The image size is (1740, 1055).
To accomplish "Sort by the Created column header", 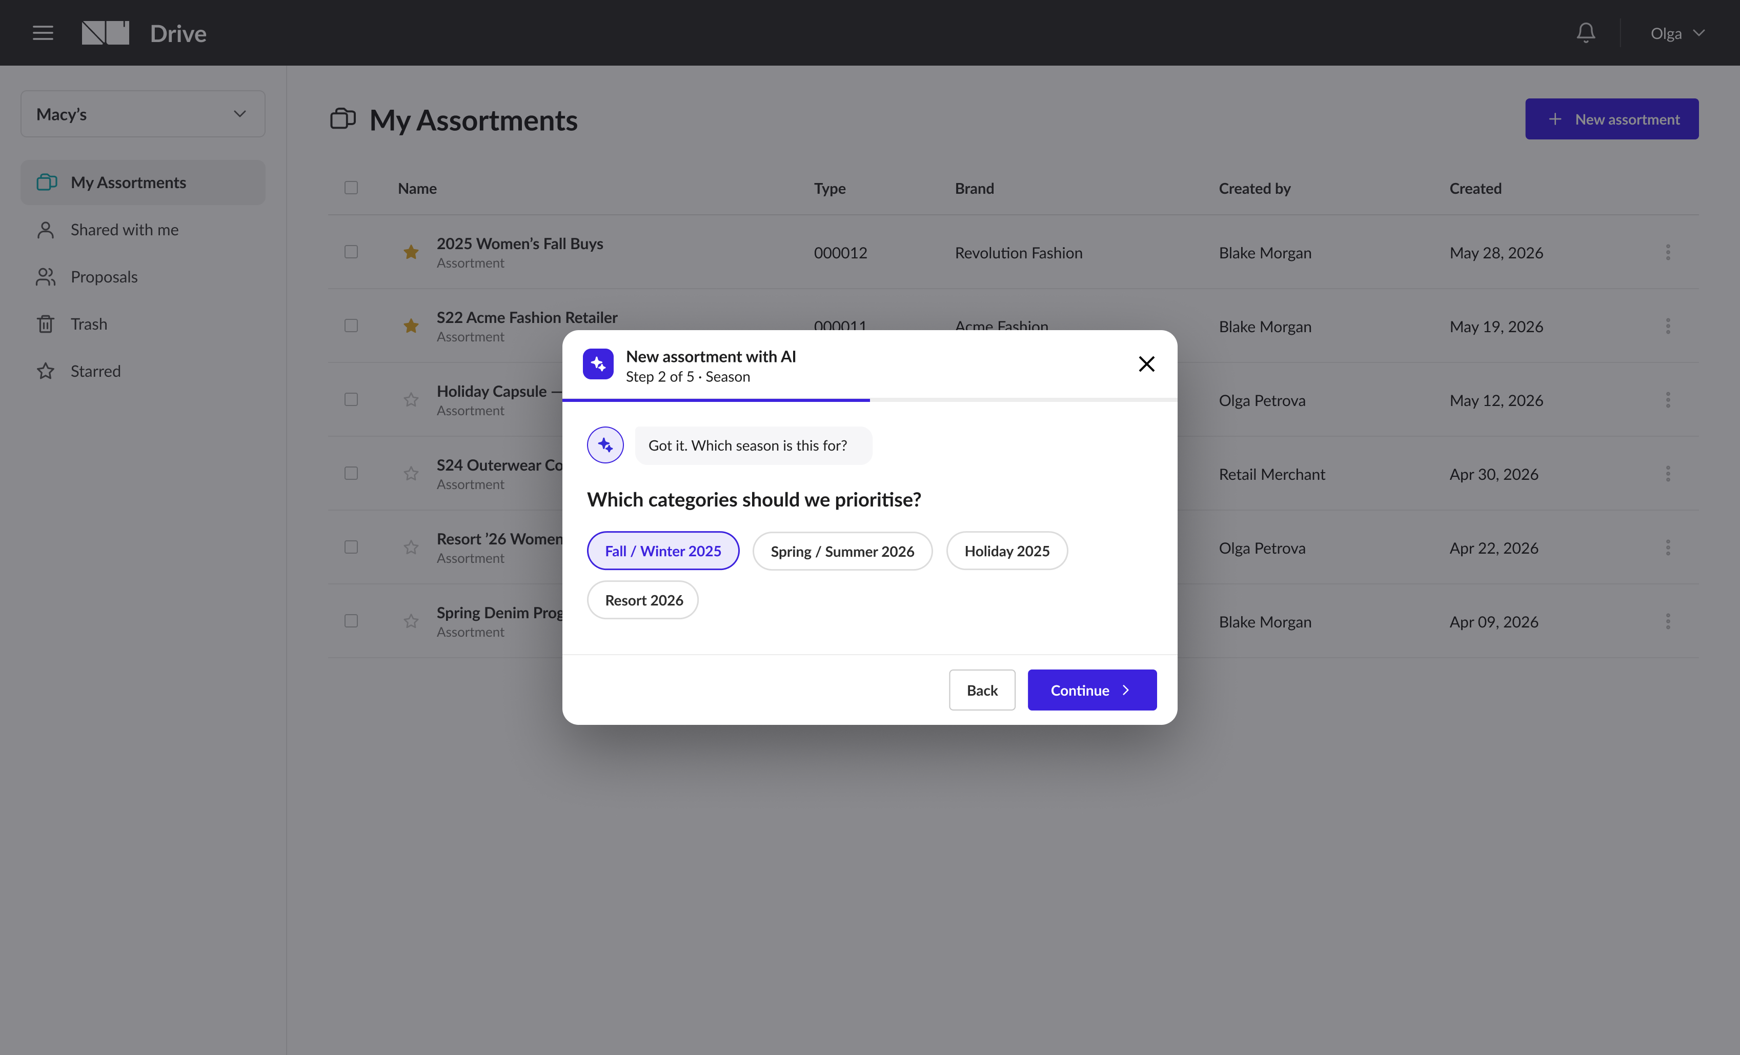I will point(1475,188).
